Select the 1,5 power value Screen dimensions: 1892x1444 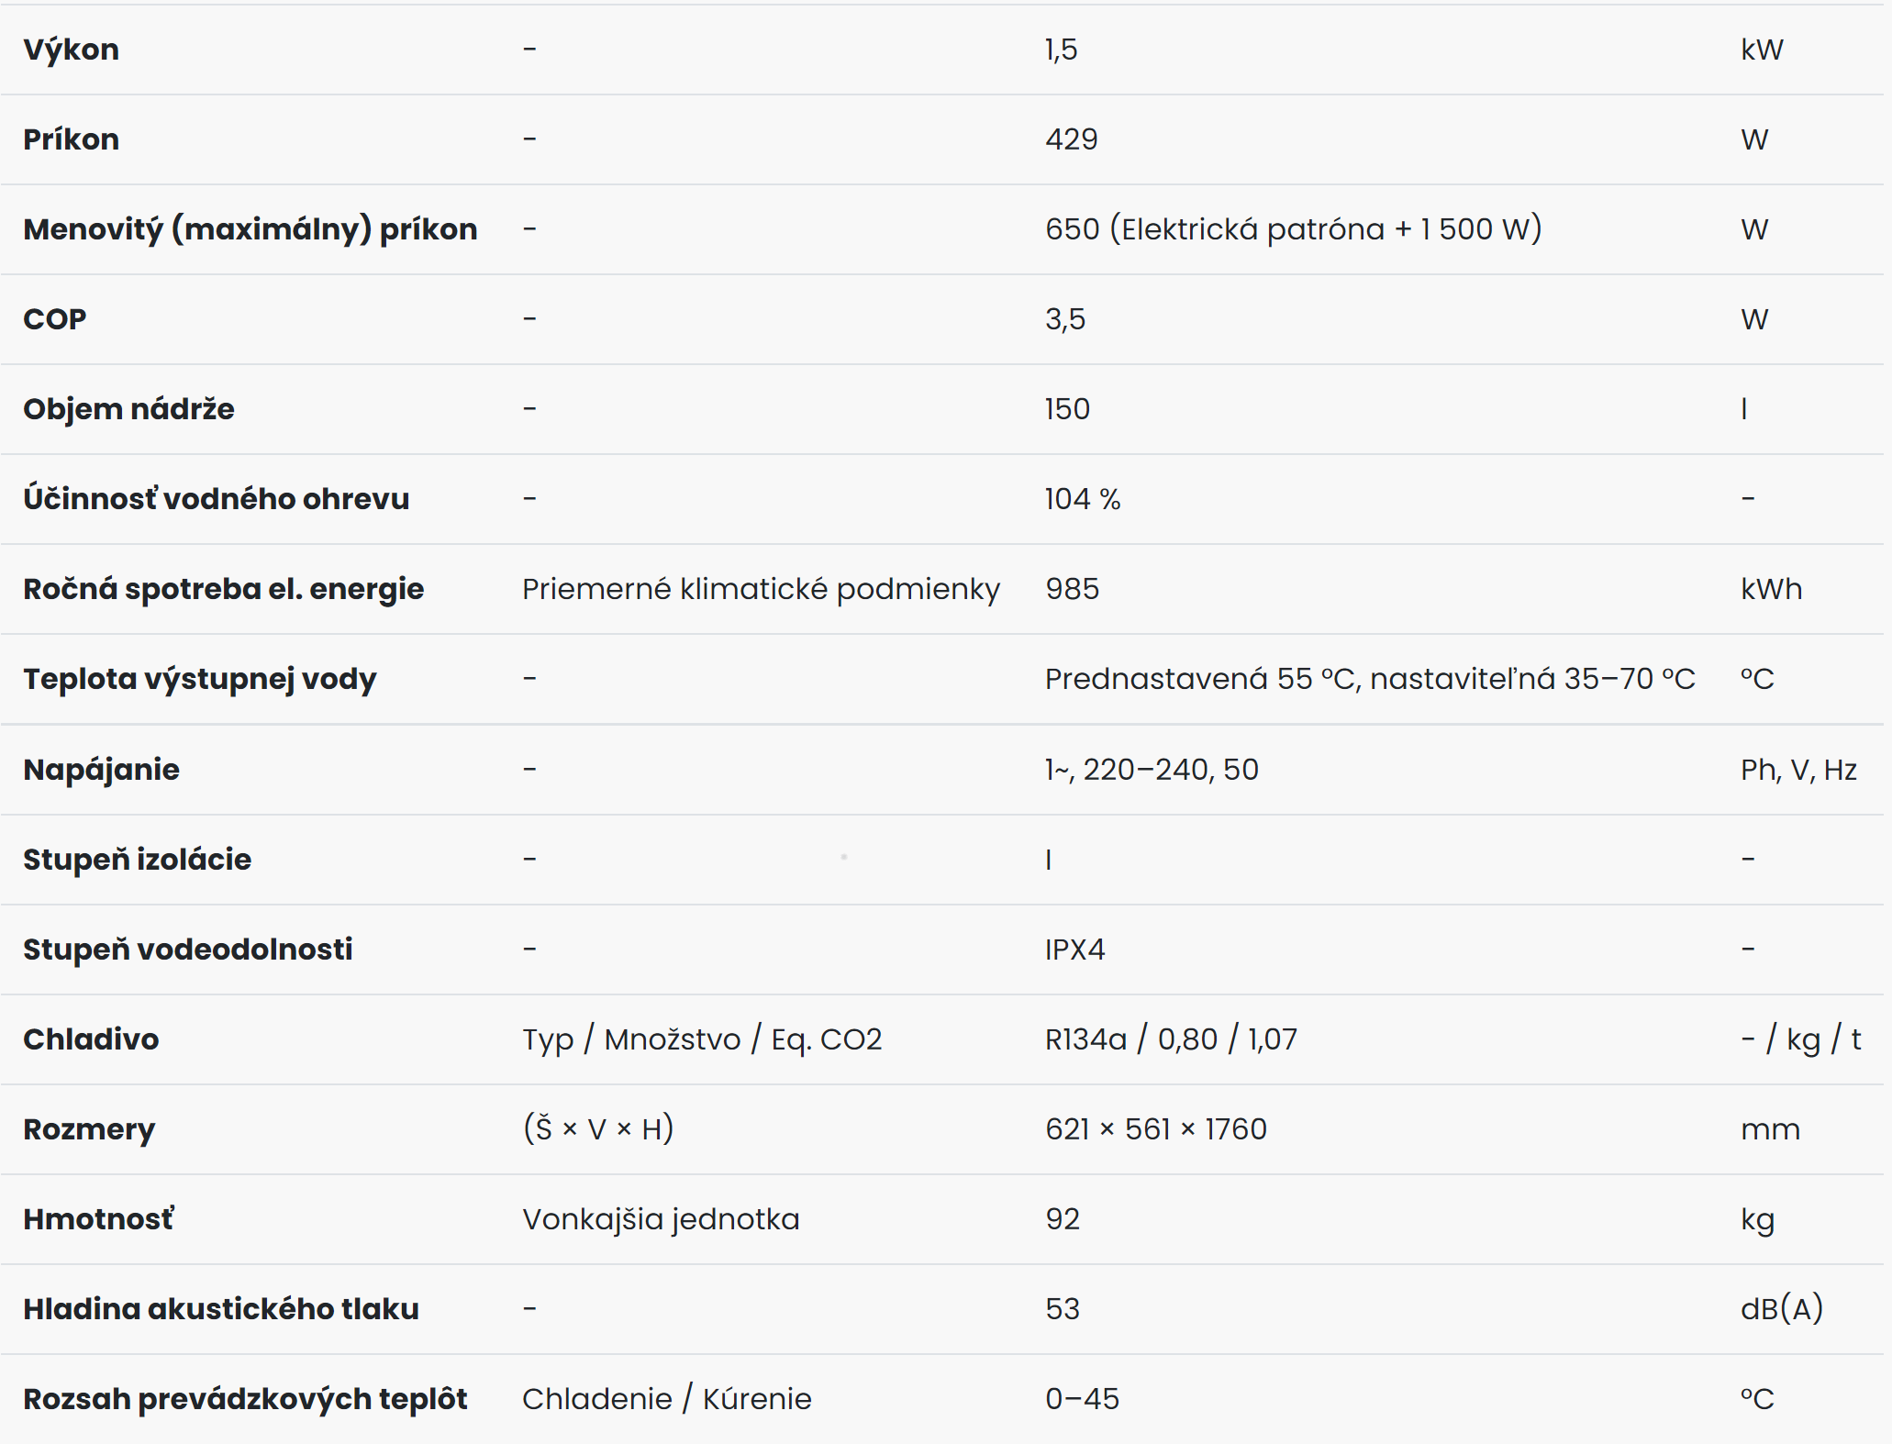pyautogui.click(x=1062, y=50)
